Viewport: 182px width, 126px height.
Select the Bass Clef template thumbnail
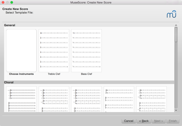(x=86, y=51)
